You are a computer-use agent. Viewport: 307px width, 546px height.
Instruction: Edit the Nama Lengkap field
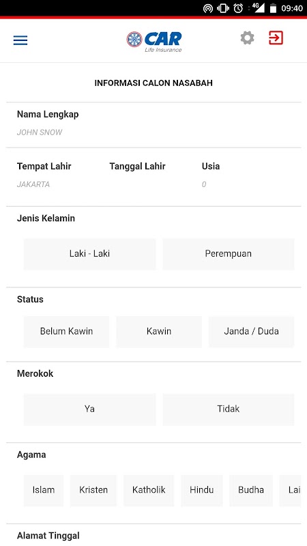pyautogui.click(x=153, y=132)
